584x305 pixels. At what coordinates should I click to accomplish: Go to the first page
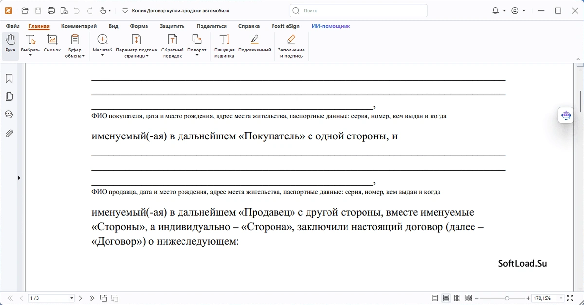tap(10, 298)
